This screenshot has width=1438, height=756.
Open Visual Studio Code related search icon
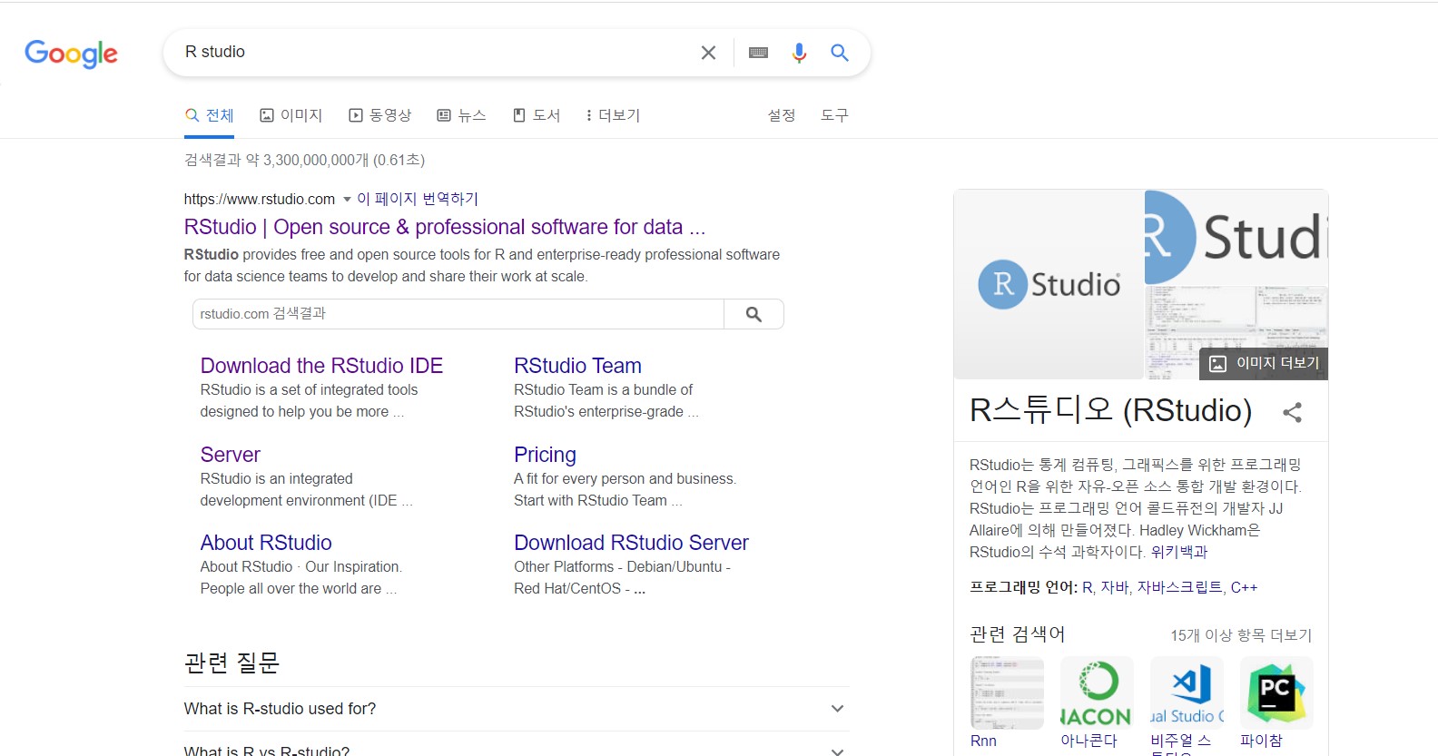pos(1187,692)
